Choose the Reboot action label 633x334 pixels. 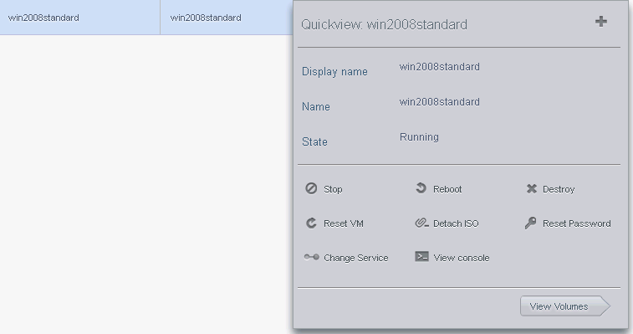click(x=447, y=189)
